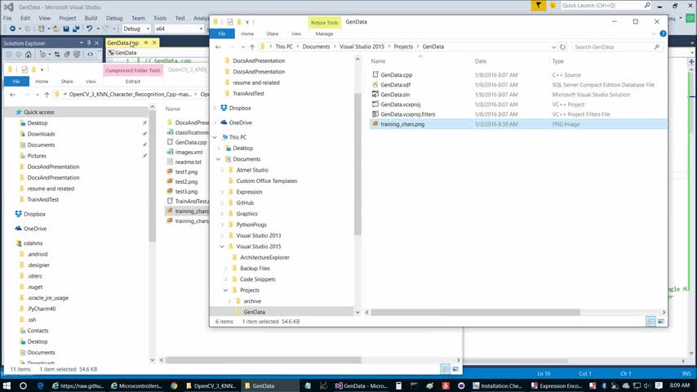The width and height of the screenshot is (697, 392).
Task: Expand the archive folder node
Action: coord(229,301)
